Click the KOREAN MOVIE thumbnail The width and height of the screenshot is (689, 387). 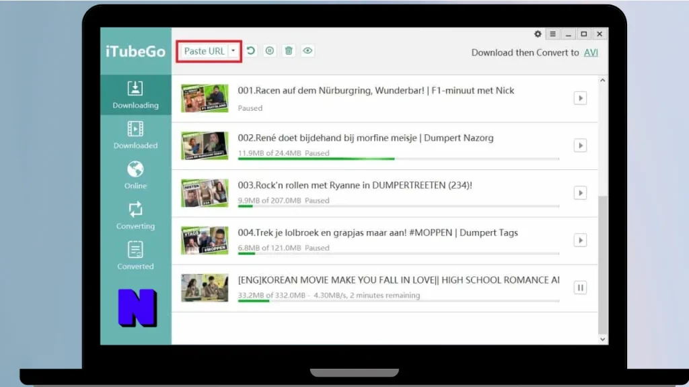(x=205, y=288)
